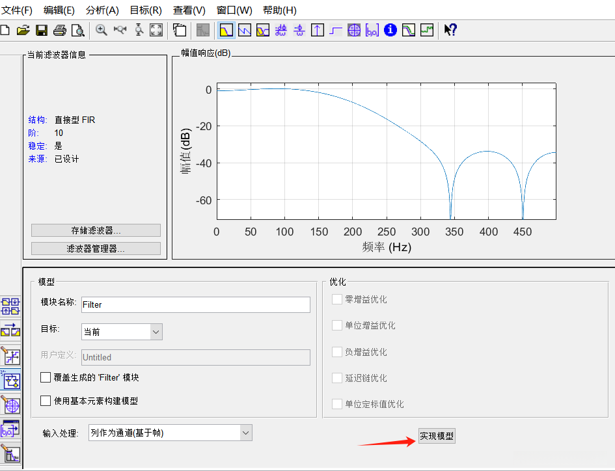Click the 直接型 FIR structure text

pos(75,120)
